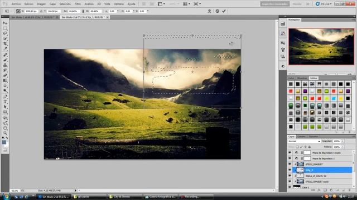The image size is (357, 200).
Task: Toggle the link for maintain aspect ratio
Action: pyautogui.click(x=83, y=11)
